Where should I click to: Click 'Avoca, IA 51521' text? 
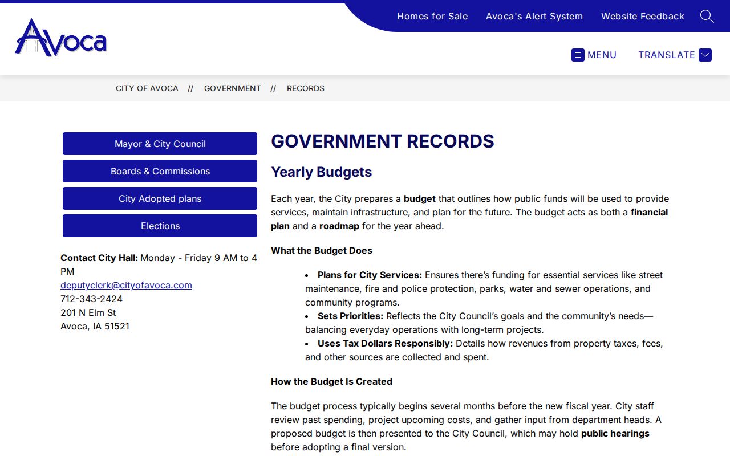(95, 326)
